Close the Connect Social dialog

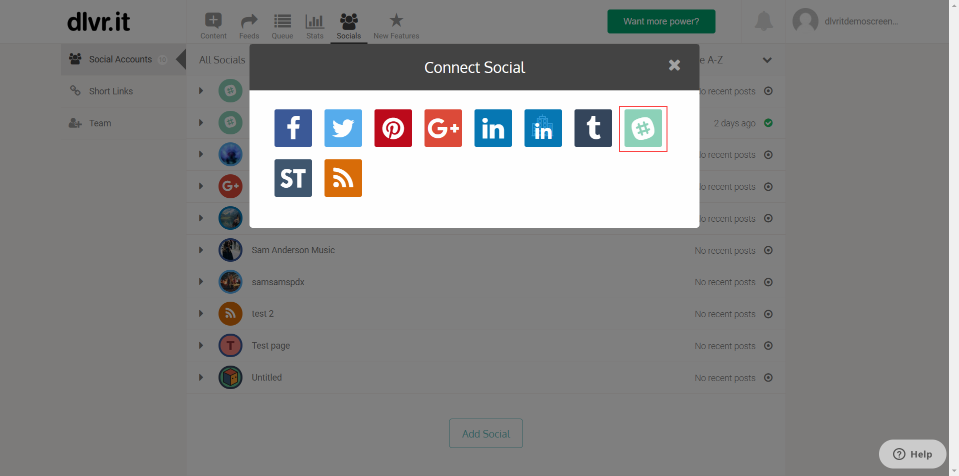[x=674, y=65]
